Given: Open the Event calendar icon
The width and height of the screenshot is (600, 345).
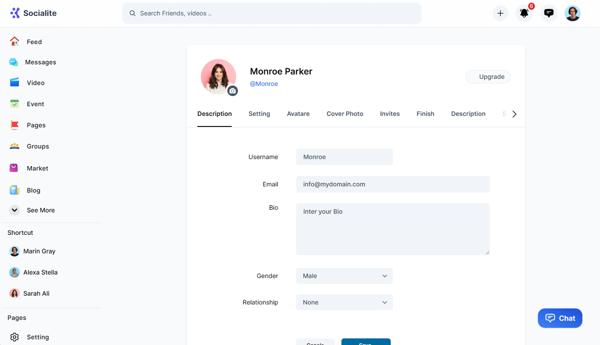Looking at the screenshot, I should pyautogui.click(x=15, y=104).
